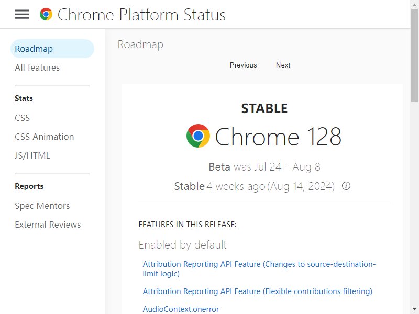419x314 pixels.
Task: Open Flexible contributions filtering feature link
Action: pyautogui.click(x=257, y=291)
